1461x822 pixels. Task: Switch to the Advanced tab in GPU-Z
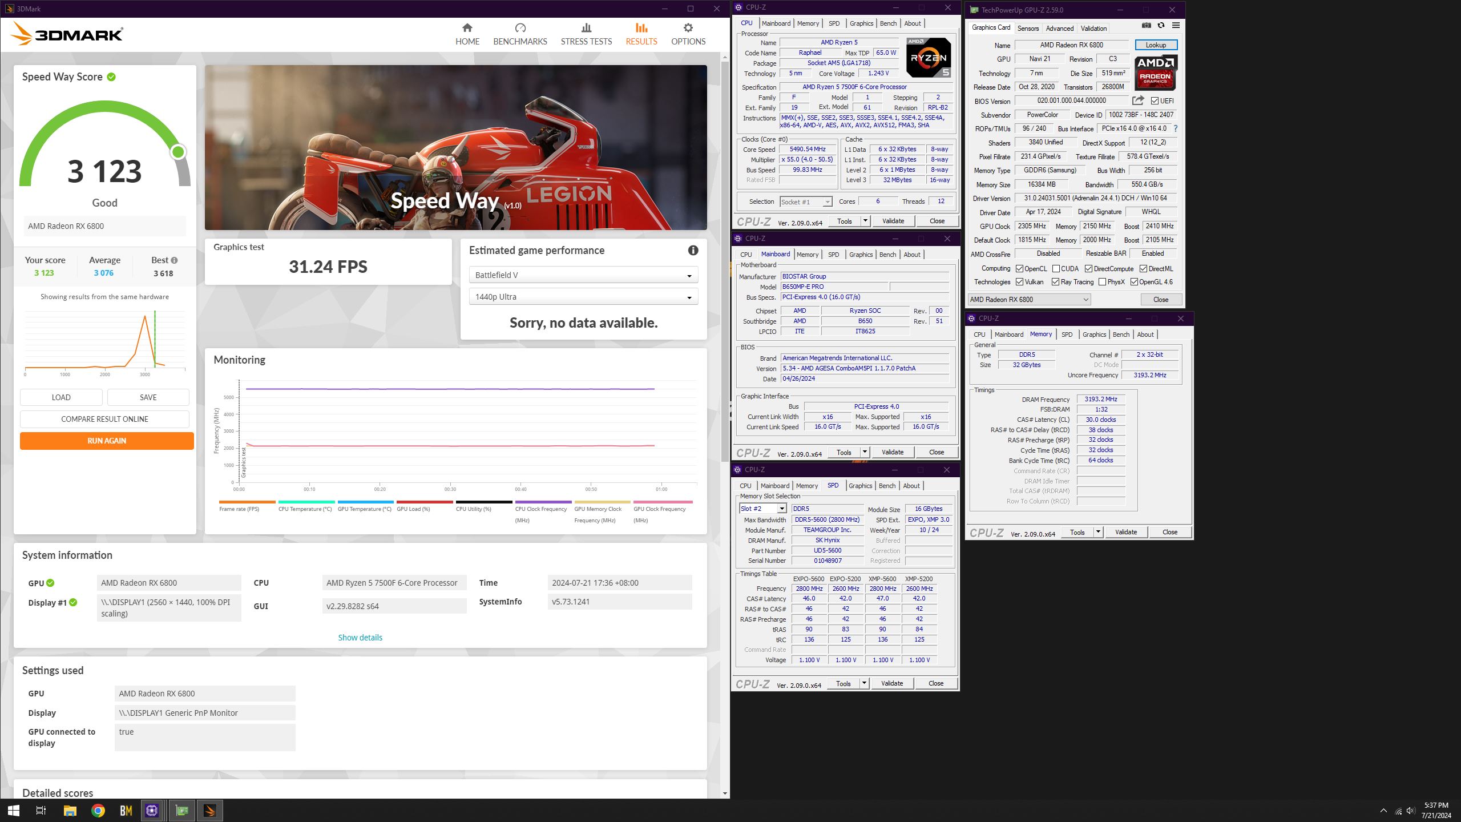pos(1059,29)
